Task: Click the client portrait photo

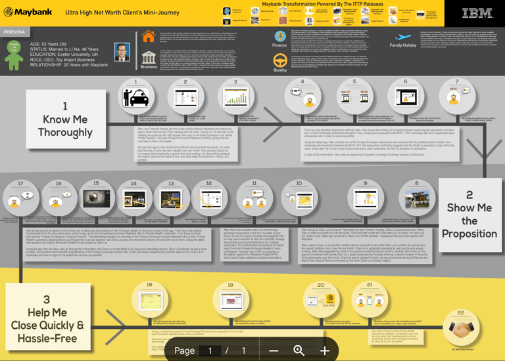Action: tap(122, 52)
